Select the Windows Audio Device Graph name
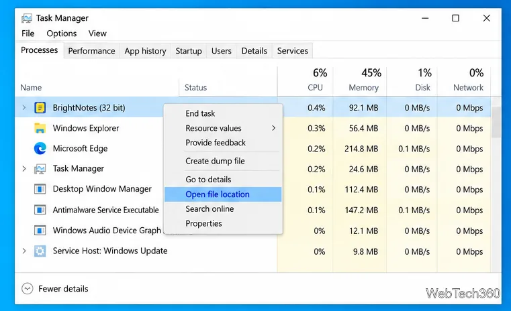Screen dimensions: 511x311 [107, 231]
